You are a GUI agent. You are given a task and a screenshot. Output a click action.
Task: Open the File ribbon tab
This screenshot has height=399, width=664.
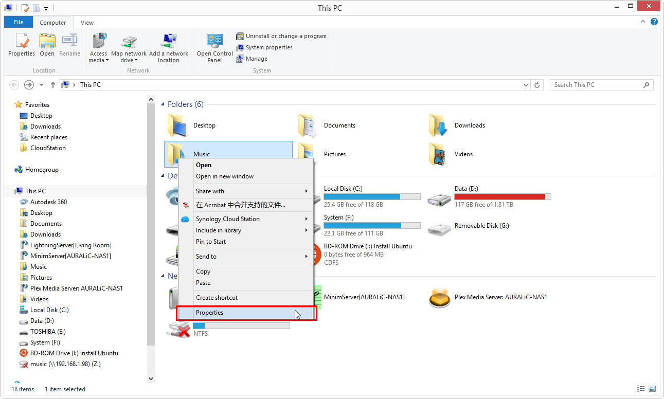(19, 22)
